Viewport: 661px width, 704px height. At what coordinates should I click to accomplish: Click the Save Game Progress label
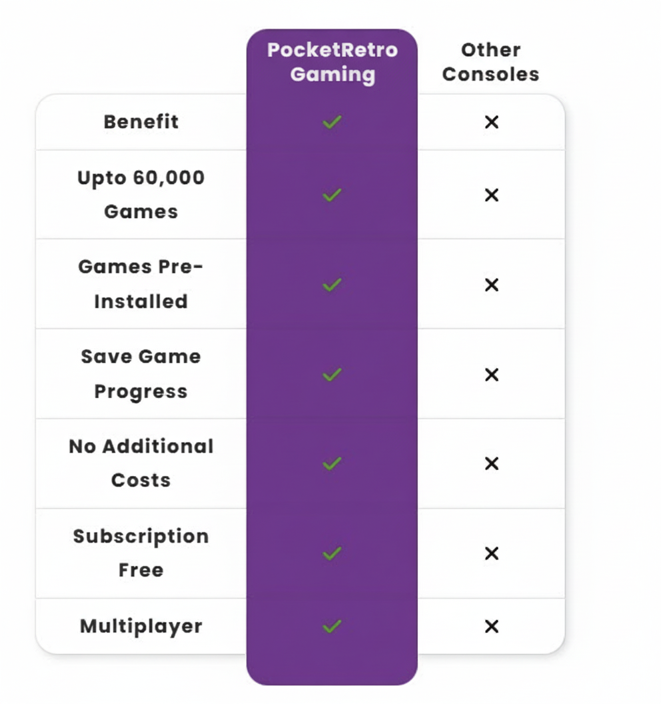[141, 374]
